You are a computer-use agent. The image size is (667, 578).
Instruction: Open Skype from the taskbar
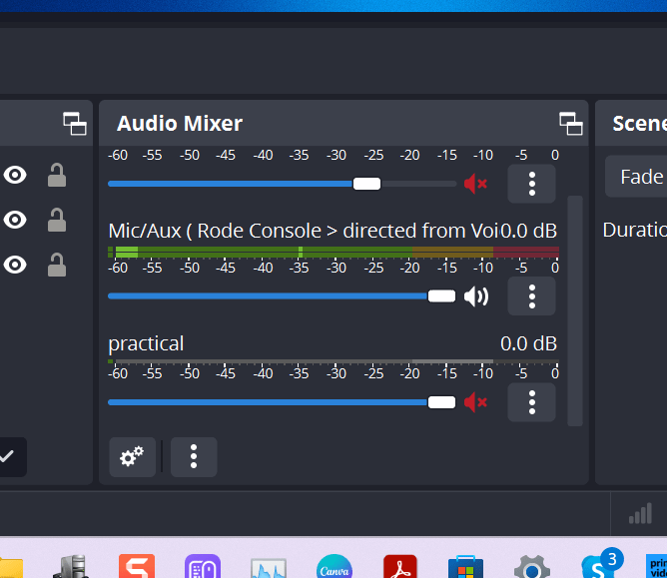point(600,565)
